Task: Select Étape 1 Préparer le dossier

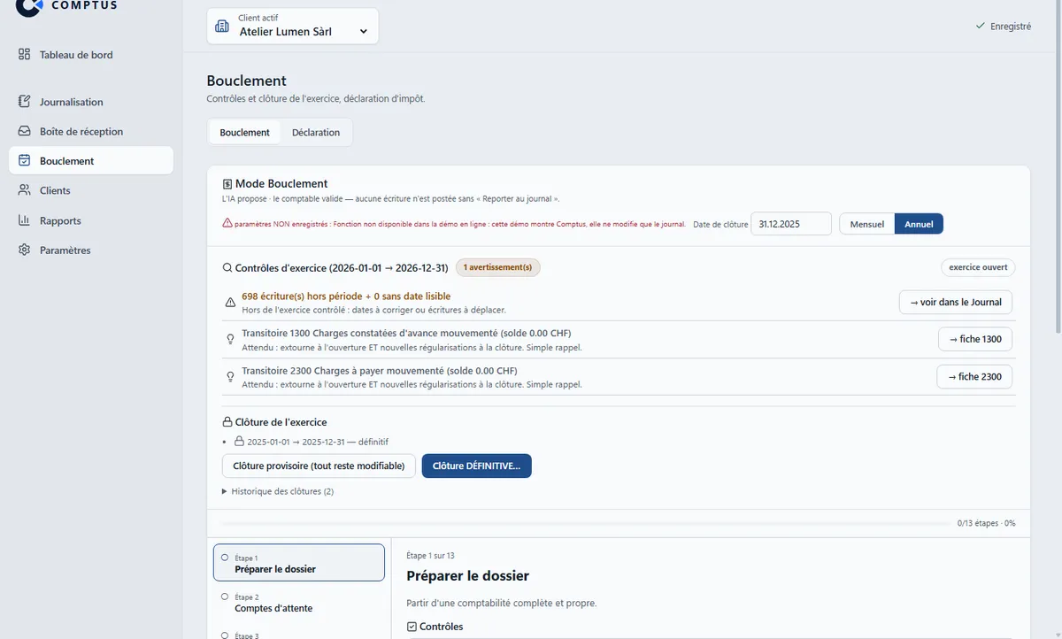Action: tap(299, 563)
